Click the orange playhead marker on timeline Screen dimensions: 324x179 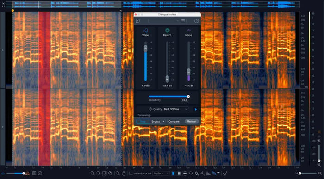[x=13, y=10]
